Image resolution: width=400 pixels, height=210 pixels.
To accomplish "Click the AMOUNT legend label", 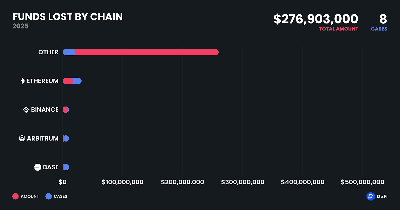I will coord(30,196).
